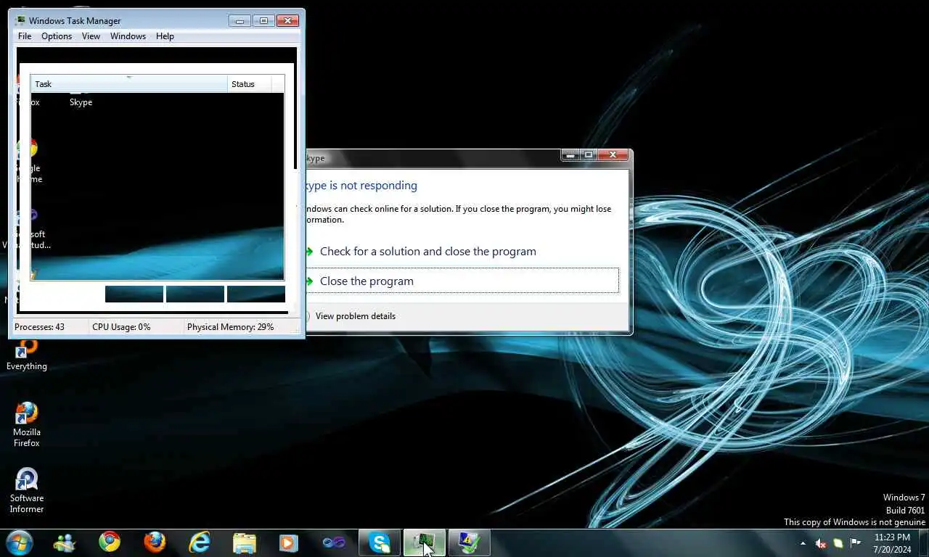Click Physical Memory: 29% status text
Viewport: 929px width, 557px height.
click(230, 327)
